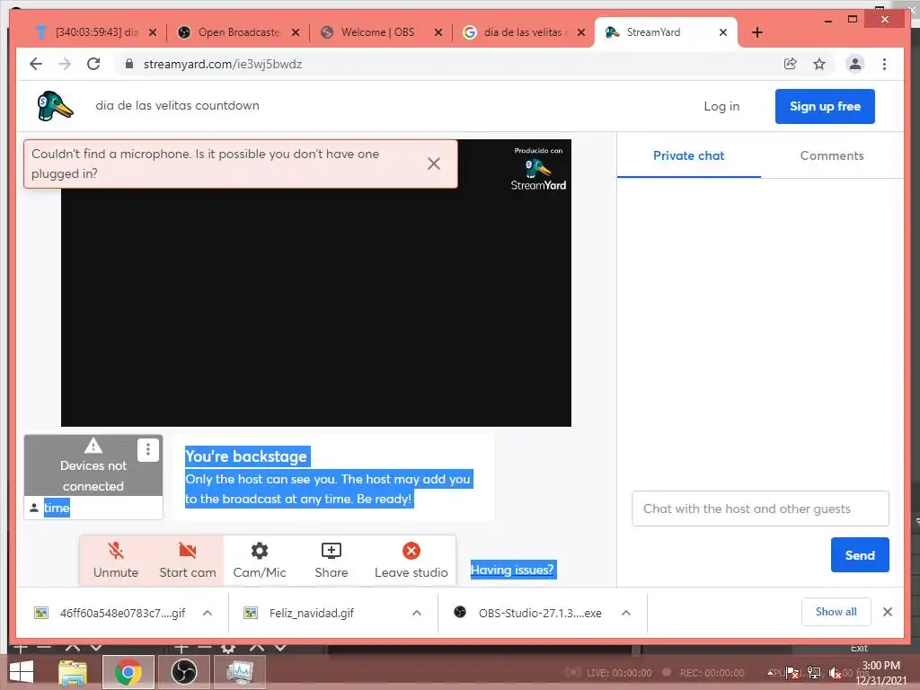Focus chat with host input field
920x690 pixels.
tap(760, 509)
